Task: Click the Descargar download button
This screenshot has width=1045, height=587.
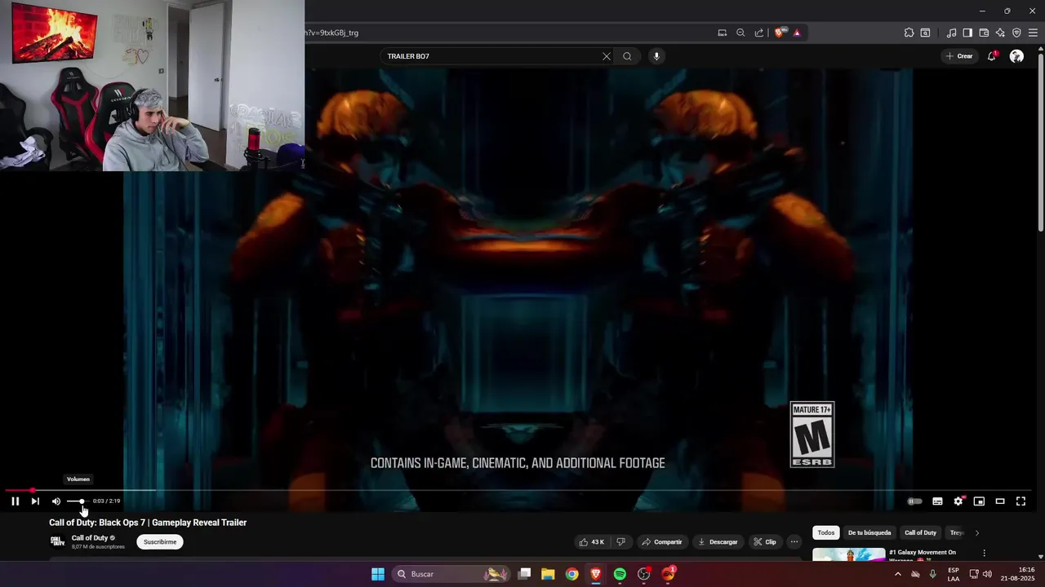Action: click(x=718, y=542)
